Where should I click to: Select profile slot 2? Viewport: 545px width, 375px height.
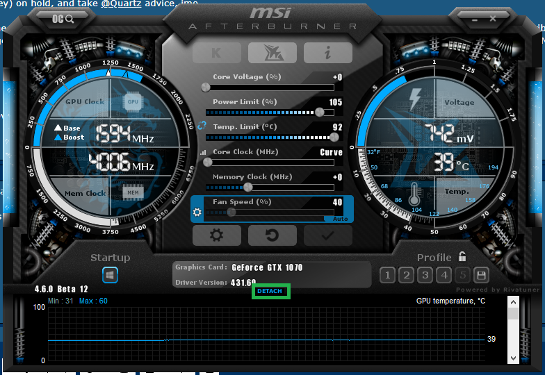coord(406,275)
